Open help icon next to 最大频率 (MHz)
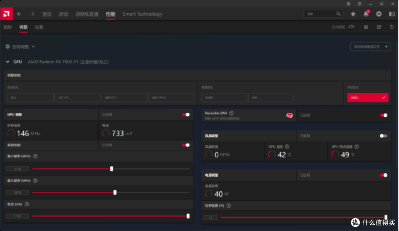Image resolution: width=399 pixels, height=231 pixels. [x=35, y=181]
